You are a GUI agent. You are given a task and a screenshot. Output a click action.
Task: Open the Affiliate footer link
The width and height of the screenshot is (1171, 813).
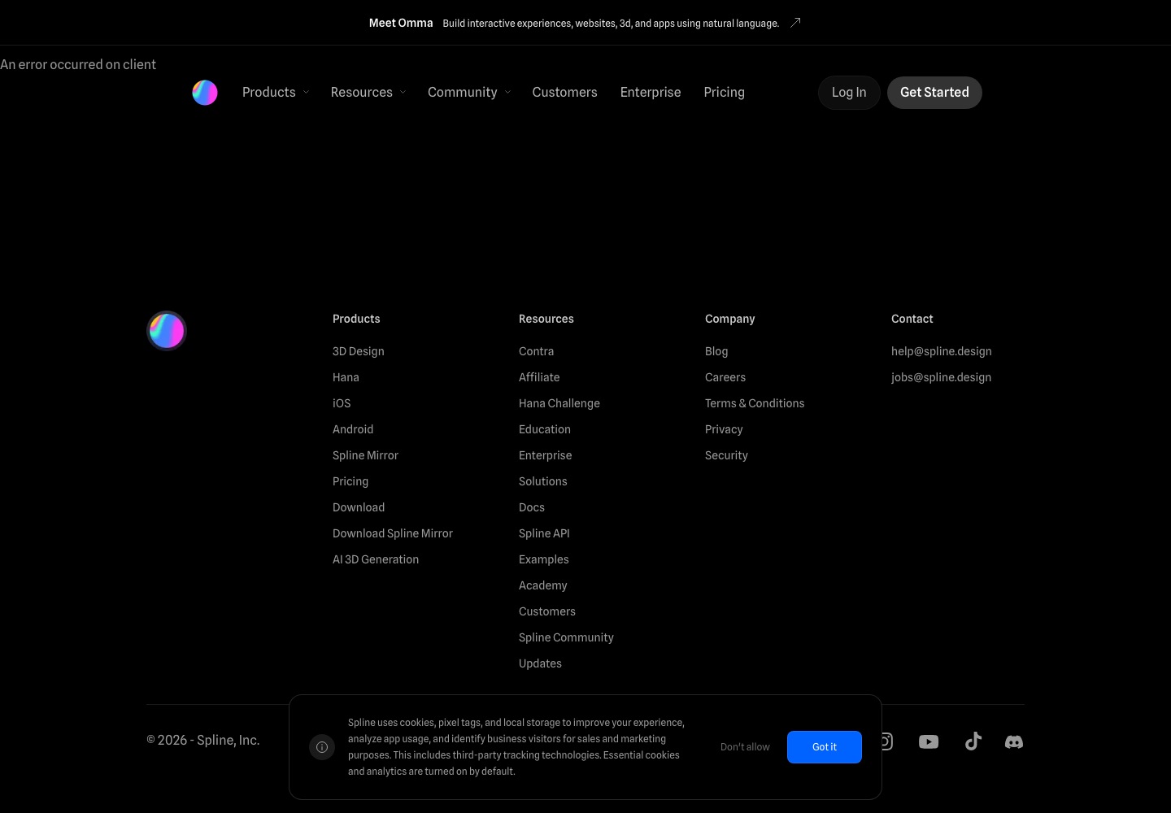(539, 377)
